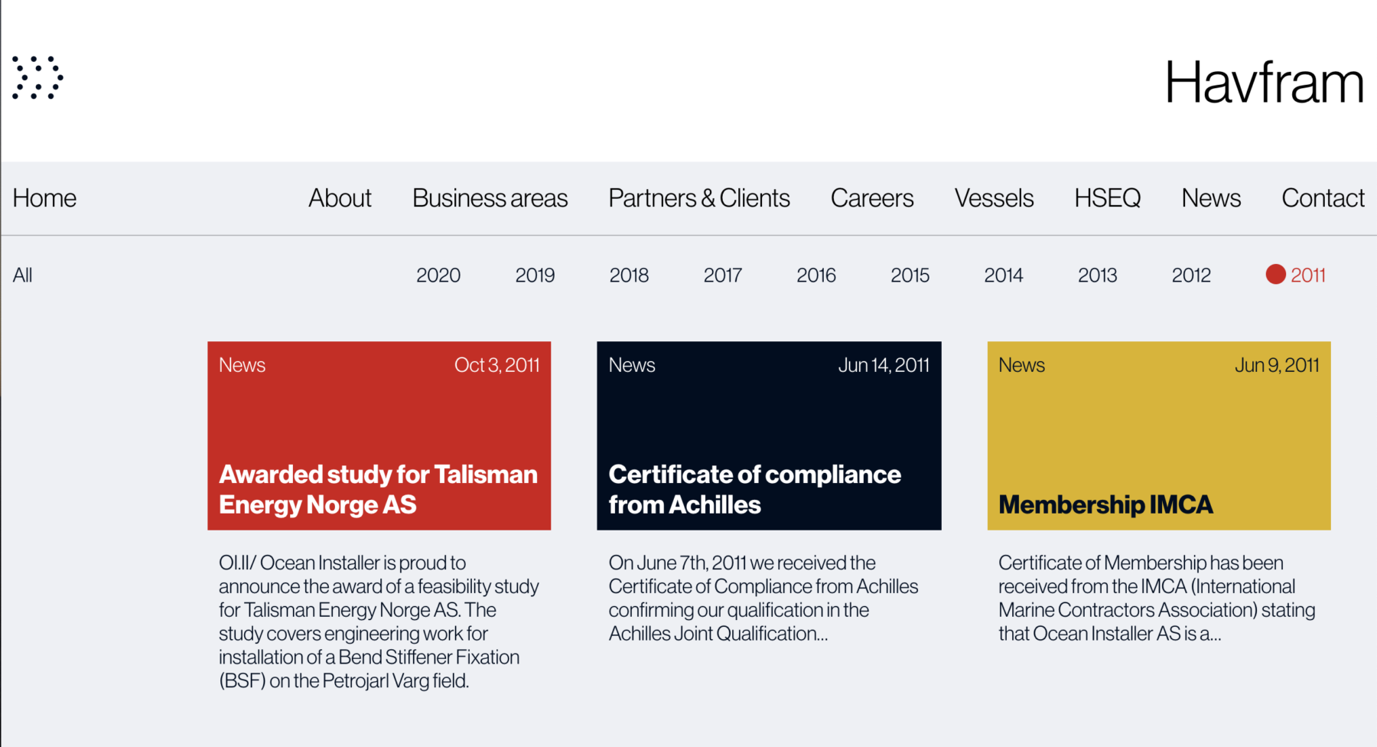Screen dimensions: 1377x747
Task: Filter news by year 2012
Action: 1191,275
